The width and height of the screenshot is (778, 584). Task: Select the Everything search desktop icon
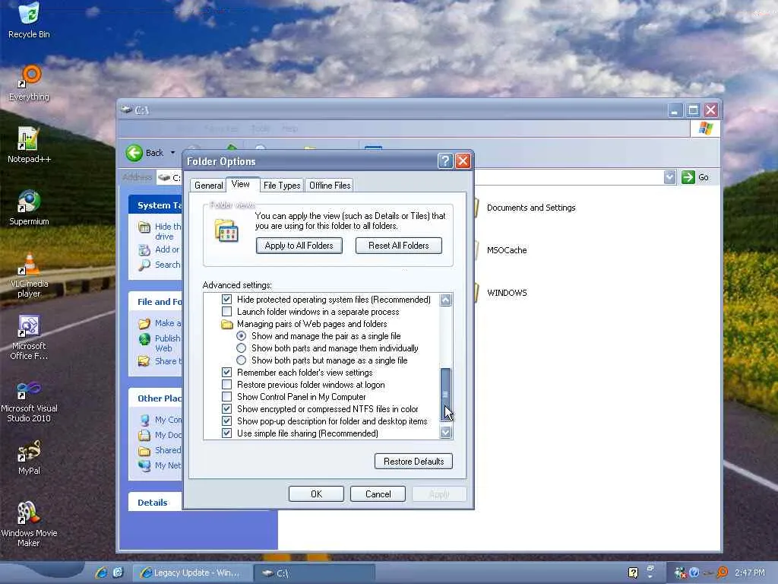coord(29,82)
